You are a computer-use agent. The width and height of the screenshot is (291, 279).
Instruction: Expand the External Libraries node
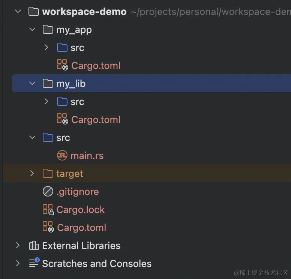(18, 246)
